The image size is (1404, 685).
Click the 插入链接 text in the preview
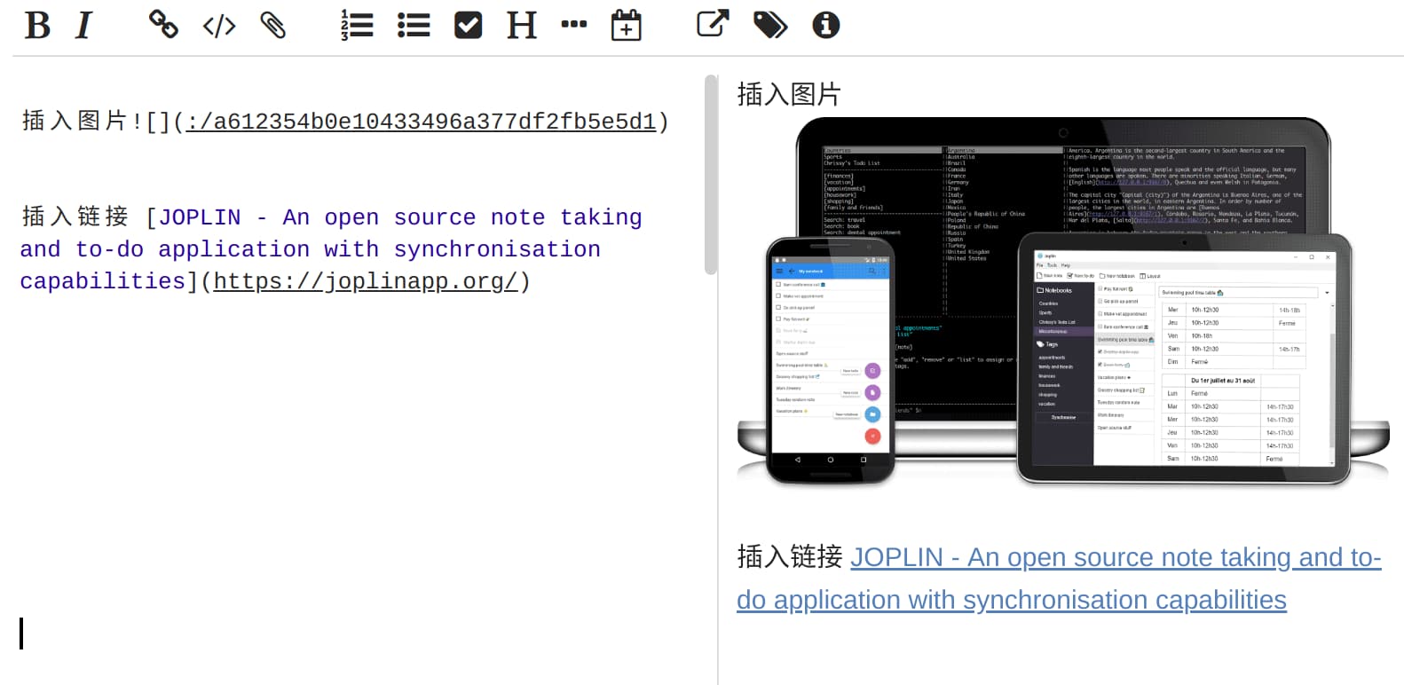789,557
